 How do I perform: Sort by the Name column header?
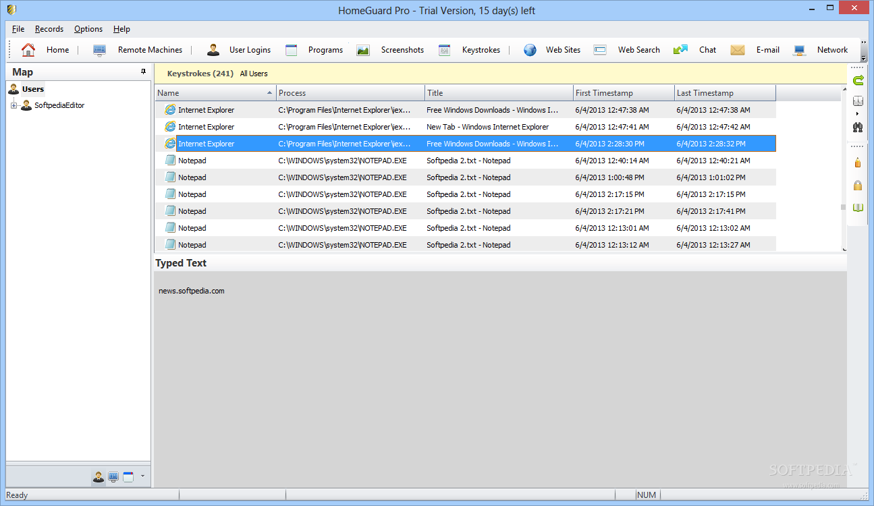(x=216, y=93)
